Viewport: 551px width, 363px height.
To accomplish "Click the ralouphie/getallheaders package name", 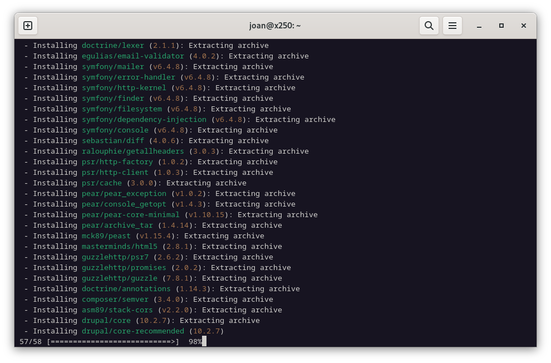I will point(133,151).
